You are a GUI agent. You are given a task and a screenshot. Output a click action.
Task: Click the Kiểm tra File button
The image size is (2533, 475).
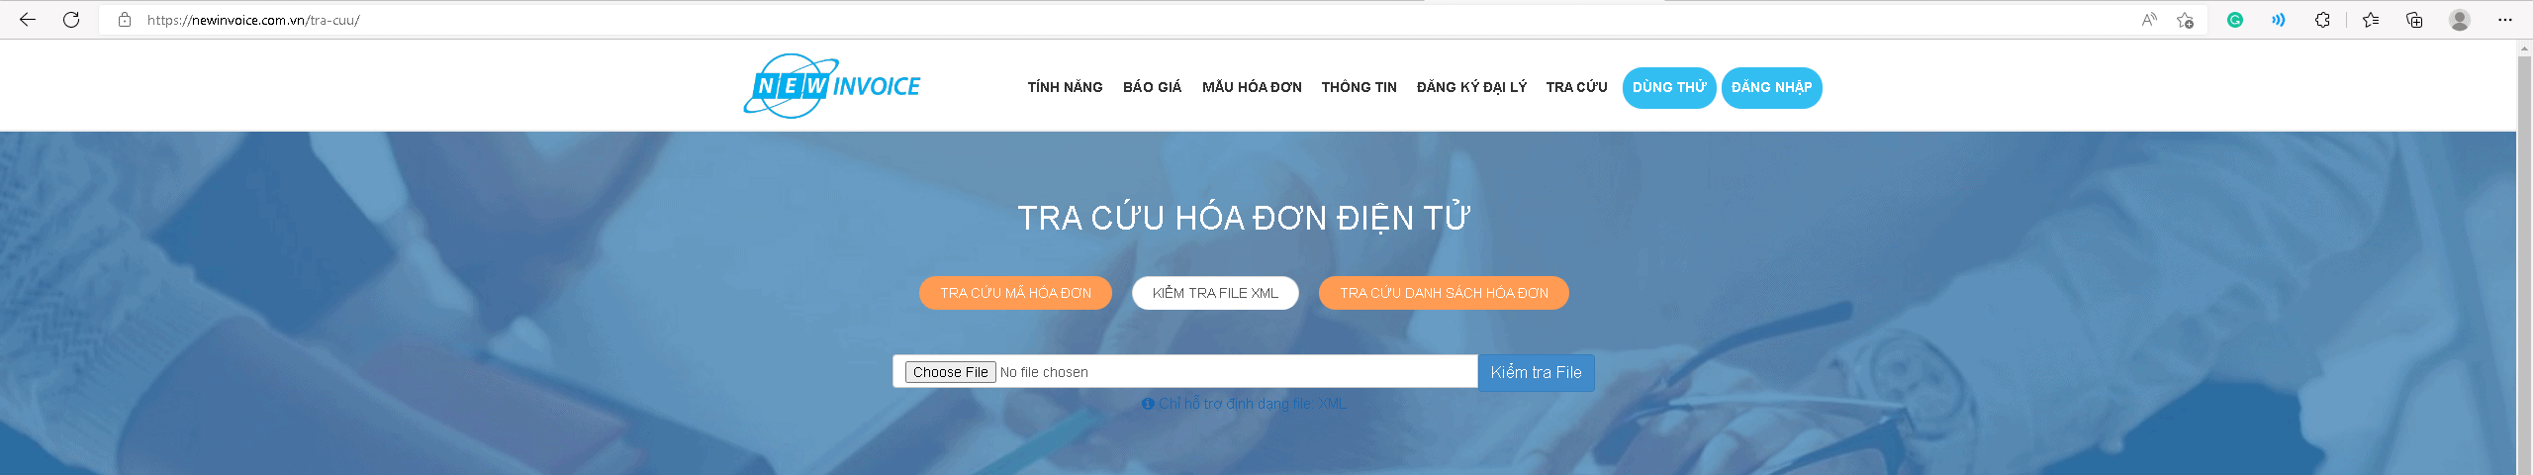coord(1536,372)
